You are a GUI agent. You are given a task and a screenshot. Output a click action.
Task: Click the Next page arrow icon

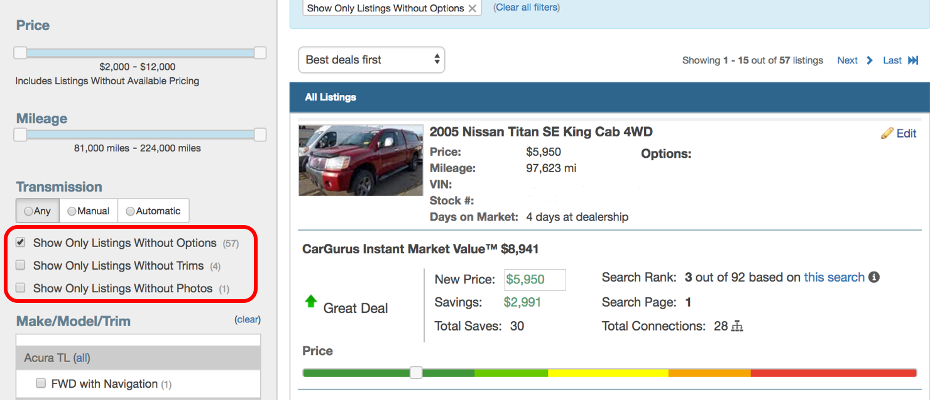coord(870,60)
